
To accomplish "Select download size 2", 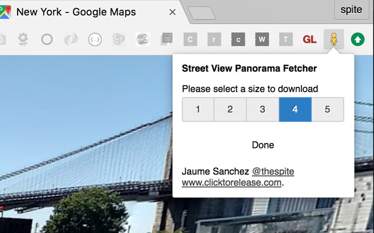I will 230,110.
